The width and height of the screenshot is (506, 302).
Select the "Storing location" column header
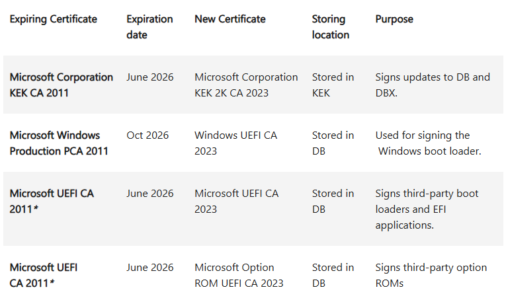[330, 26]
